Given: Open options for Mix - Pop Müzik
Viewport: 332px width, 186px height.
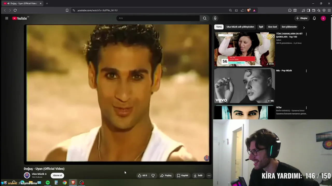Looking at the screenshot, I should click(x=306, y=71).
